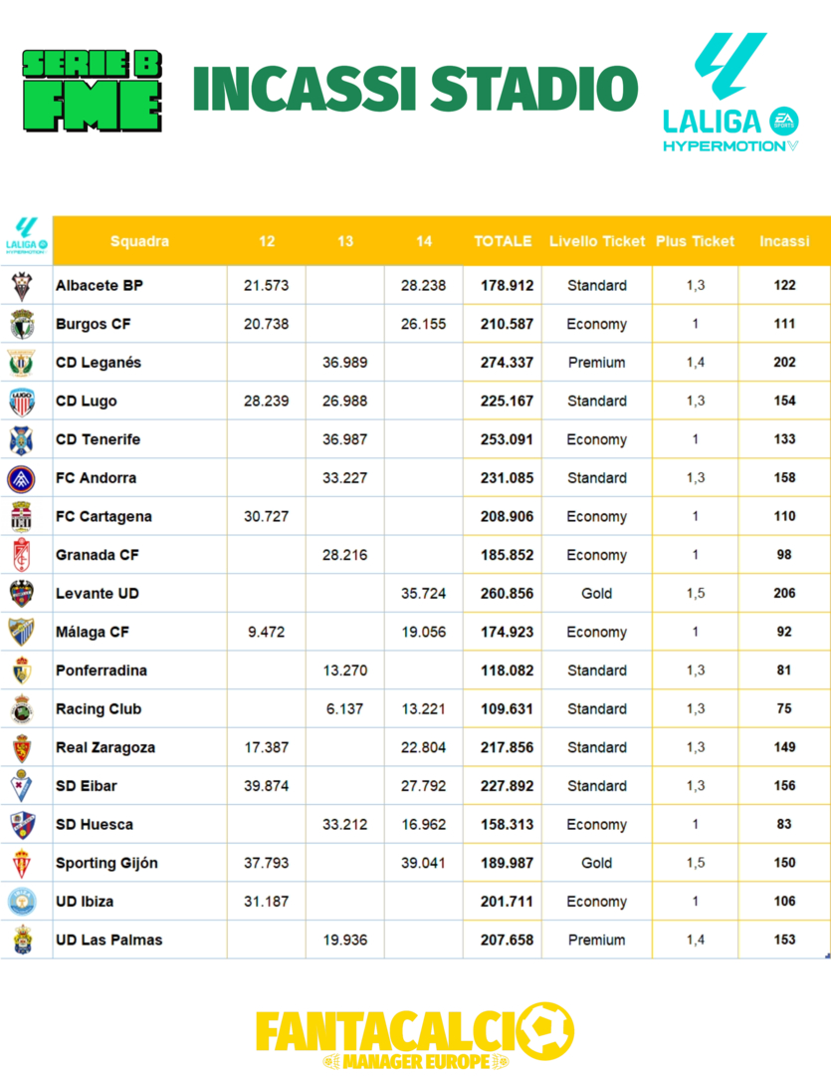Click the Albacete BP club crest
Image resolution: width=831 pixels, height=1076 pixels.
click(x=22, y=286)
